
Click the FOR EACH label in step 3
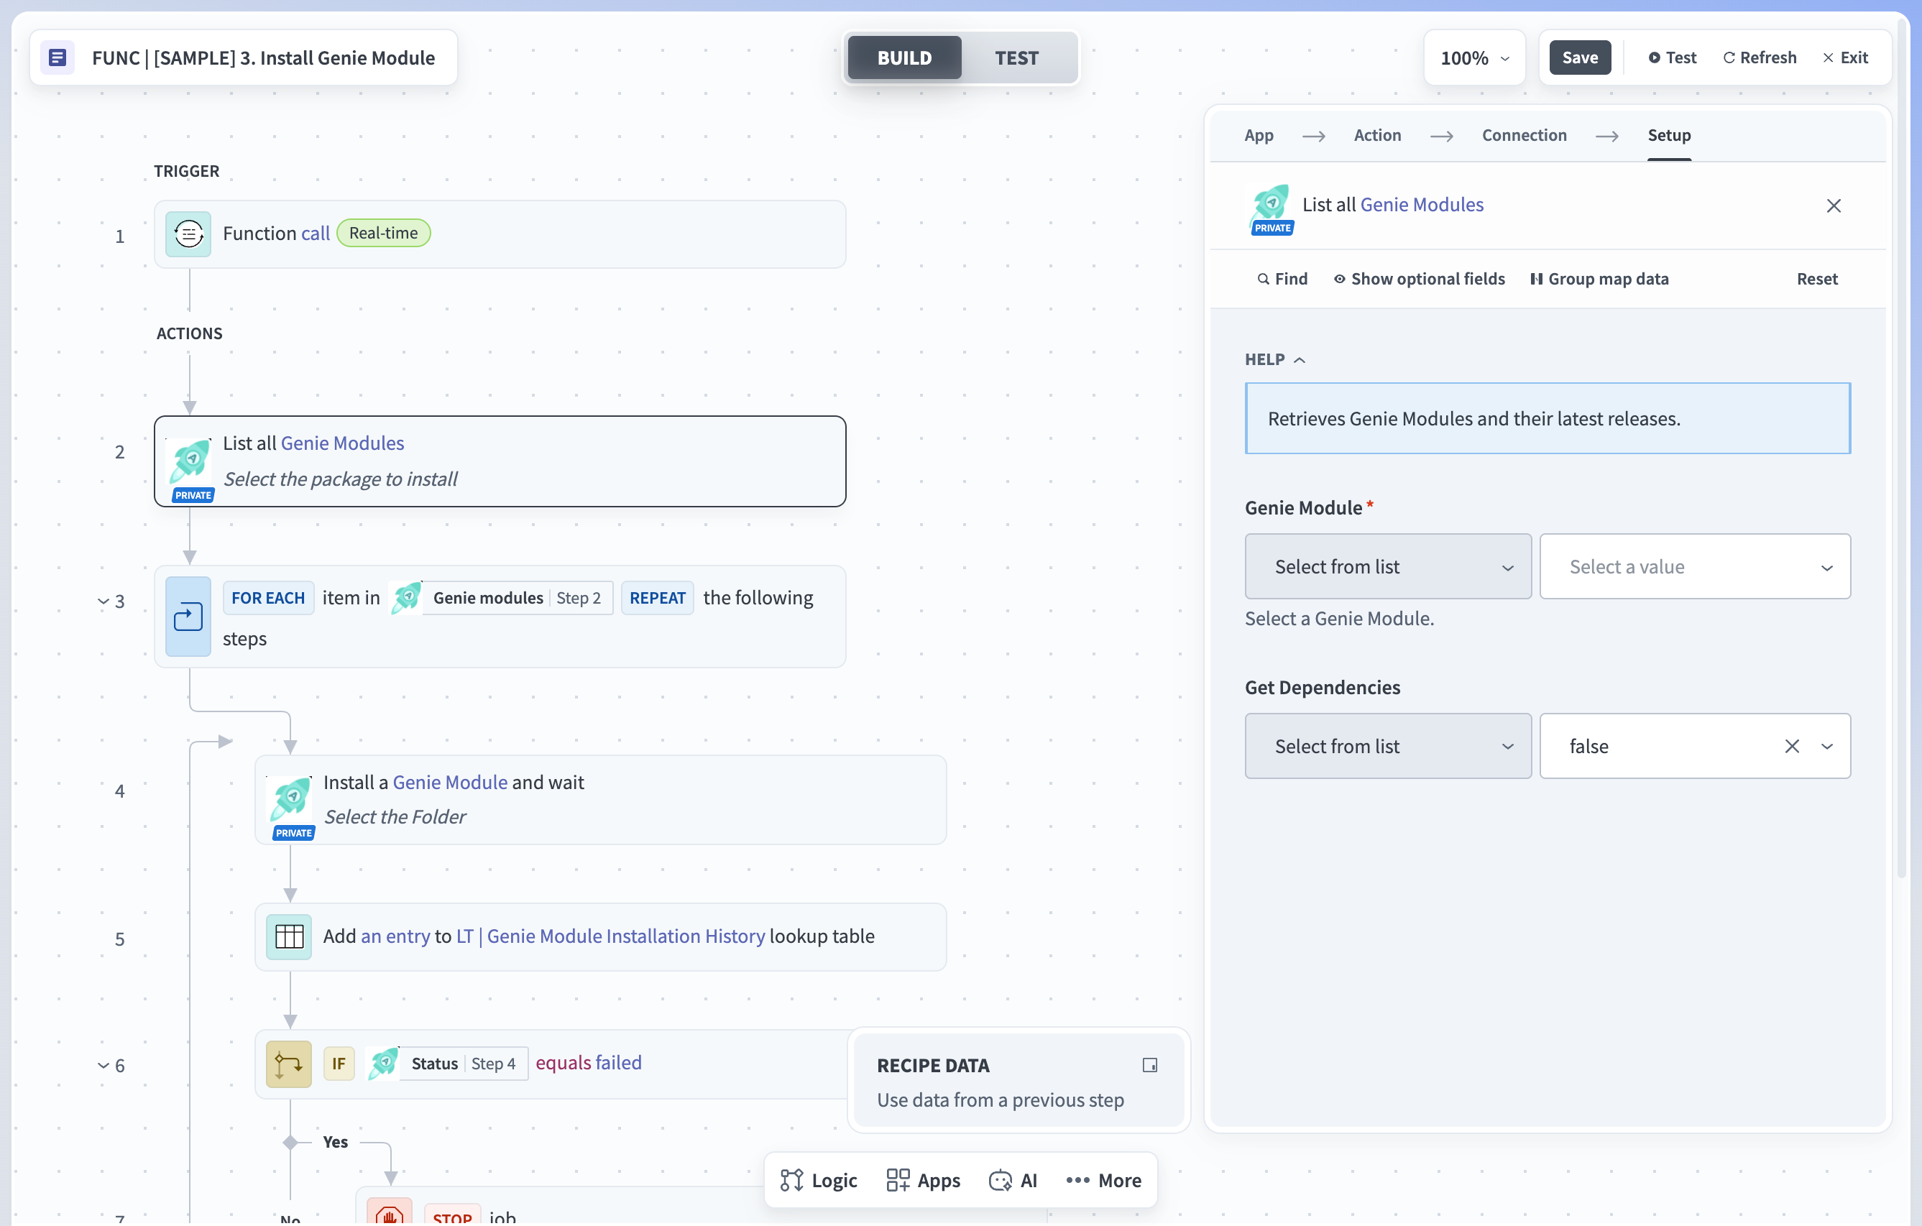point(268,598)
